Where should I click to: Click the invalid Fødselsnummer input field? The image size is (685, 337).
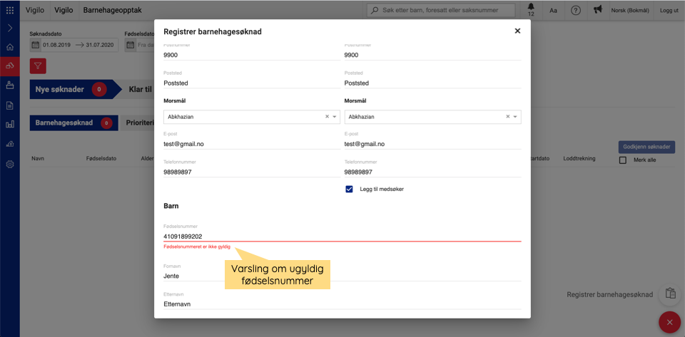342,236
